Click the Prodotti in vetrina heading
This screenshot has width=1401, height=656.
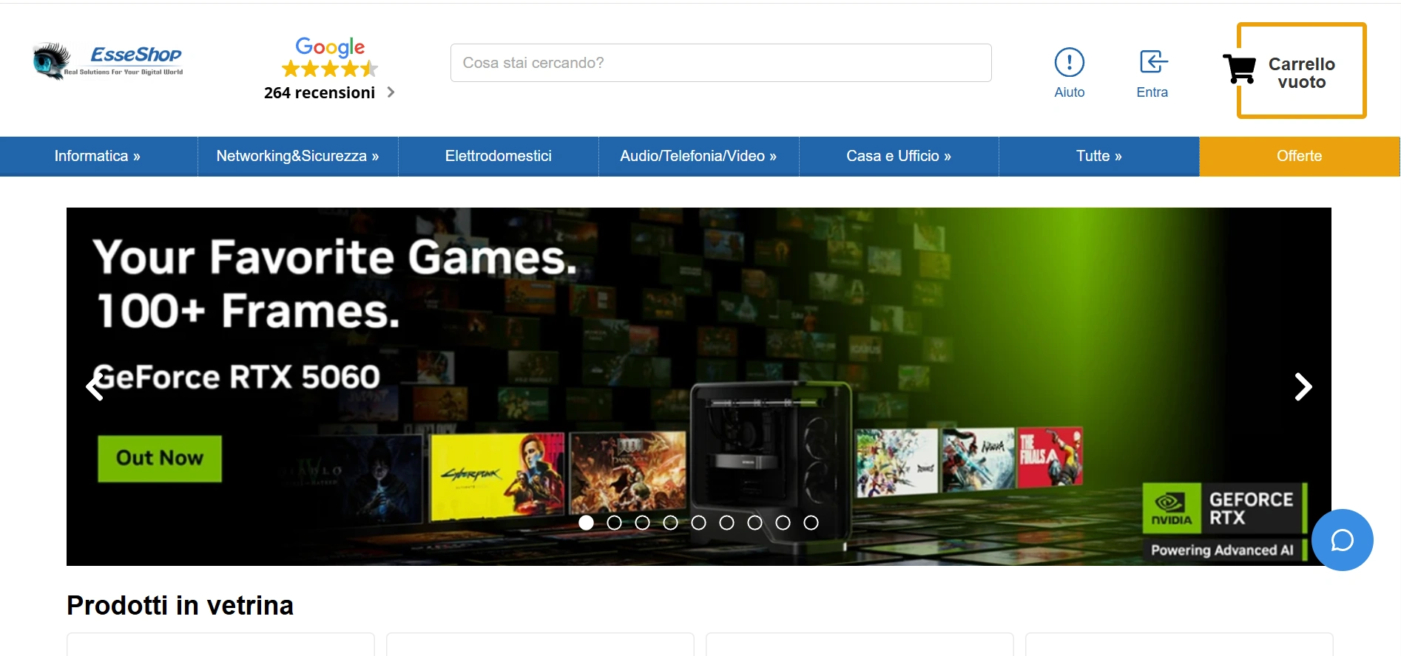tap(180, 606)
